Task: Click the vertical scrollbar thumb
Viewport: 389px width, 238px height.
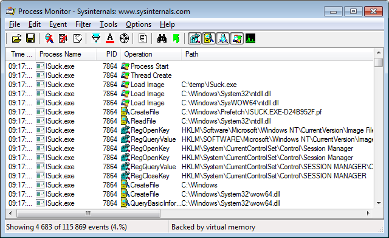Action: tap(379, 62)
